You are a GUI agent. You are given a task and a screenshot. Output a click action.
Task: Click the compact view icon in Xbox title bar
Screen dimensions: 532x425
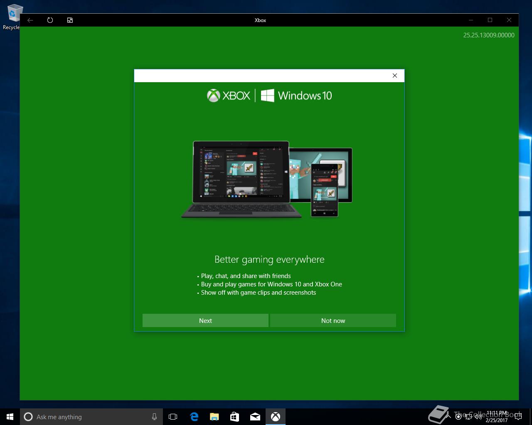click(70, 20)
